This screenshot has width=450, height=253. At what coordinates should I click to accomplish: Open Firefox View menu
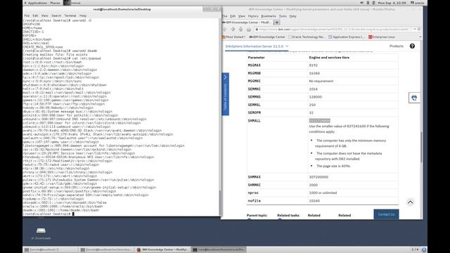point(242,16)
